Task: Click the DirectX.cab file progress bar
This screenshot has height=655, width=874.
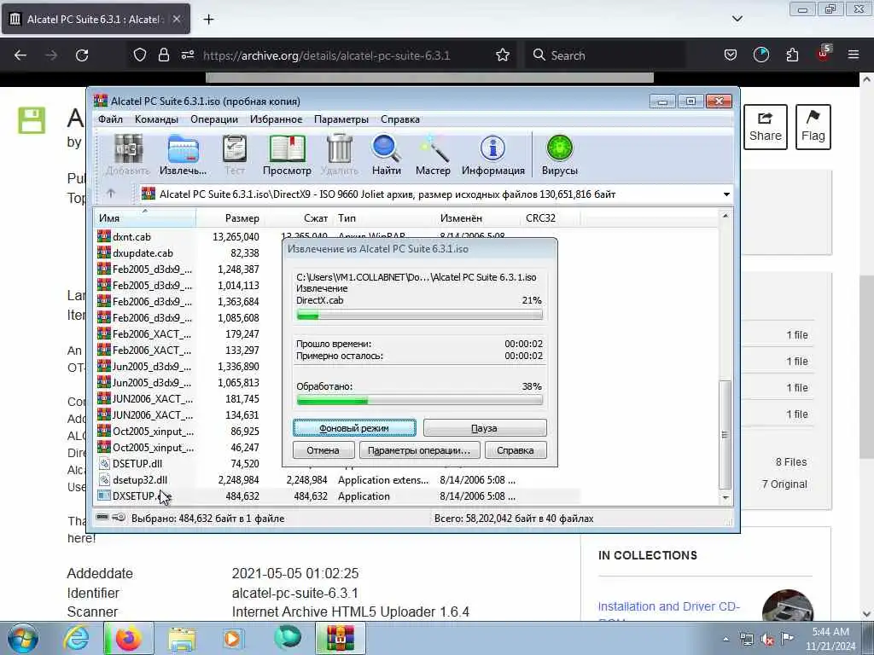Action: pyautogui.click(x=420, y=316)
